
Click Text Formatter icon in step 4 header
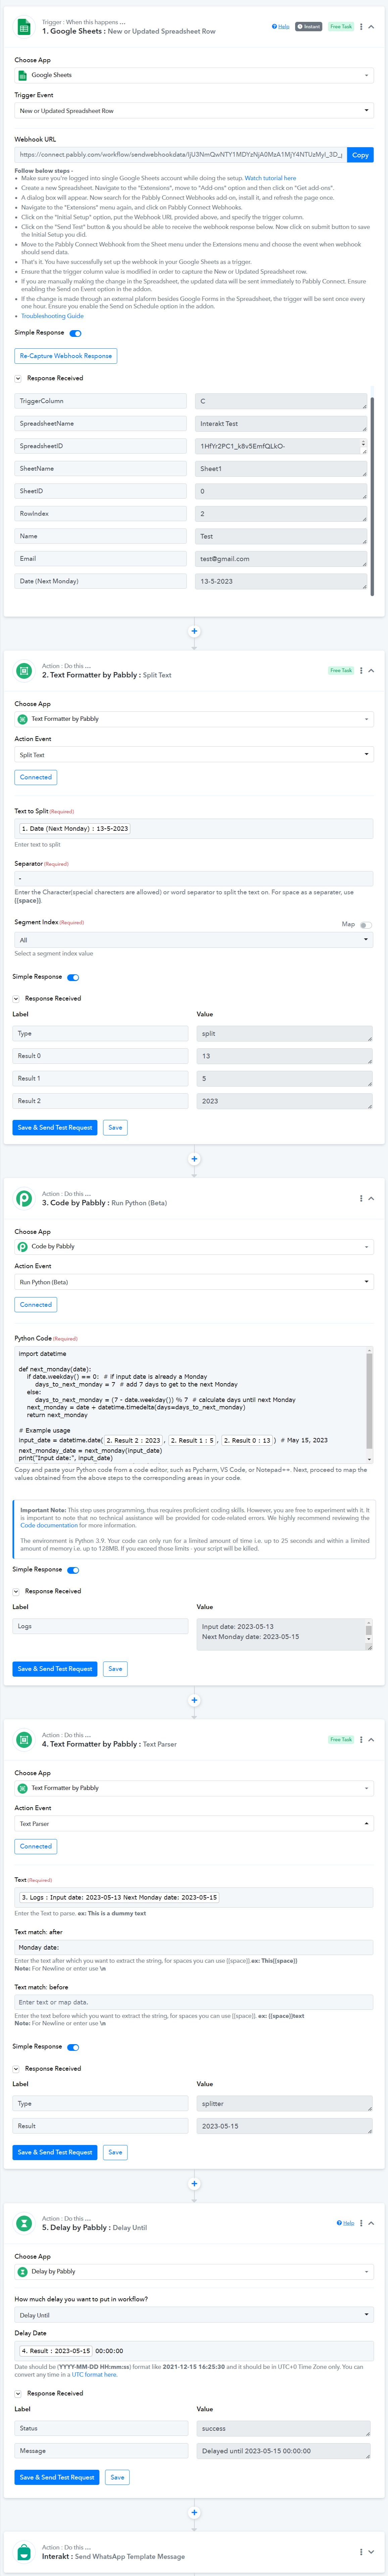(24, 1740)
